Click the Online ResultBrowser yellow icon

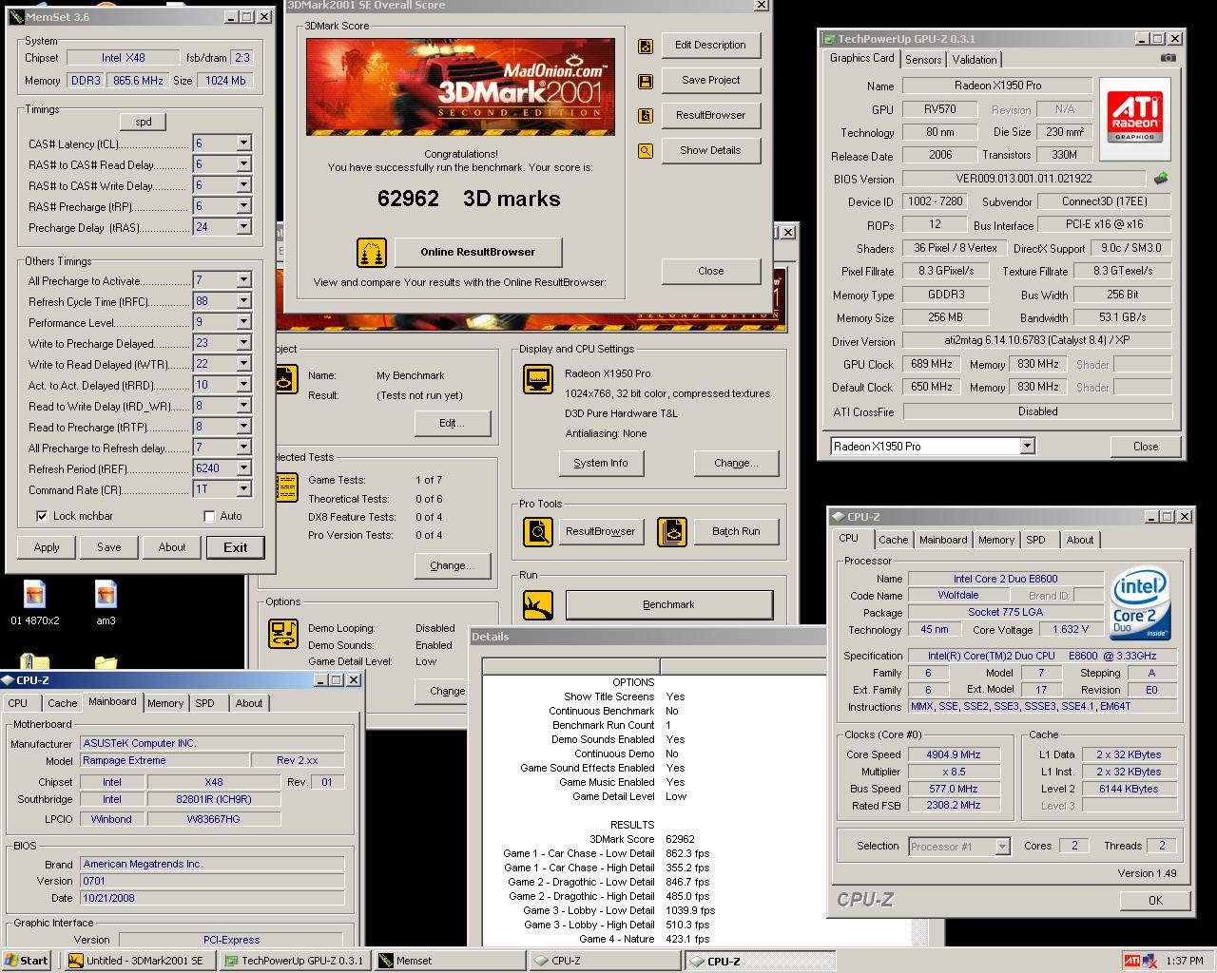coord(372,252)
